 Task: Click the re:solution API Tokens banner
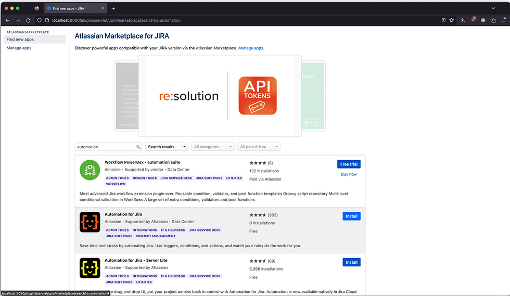click(x=220, y=96)
